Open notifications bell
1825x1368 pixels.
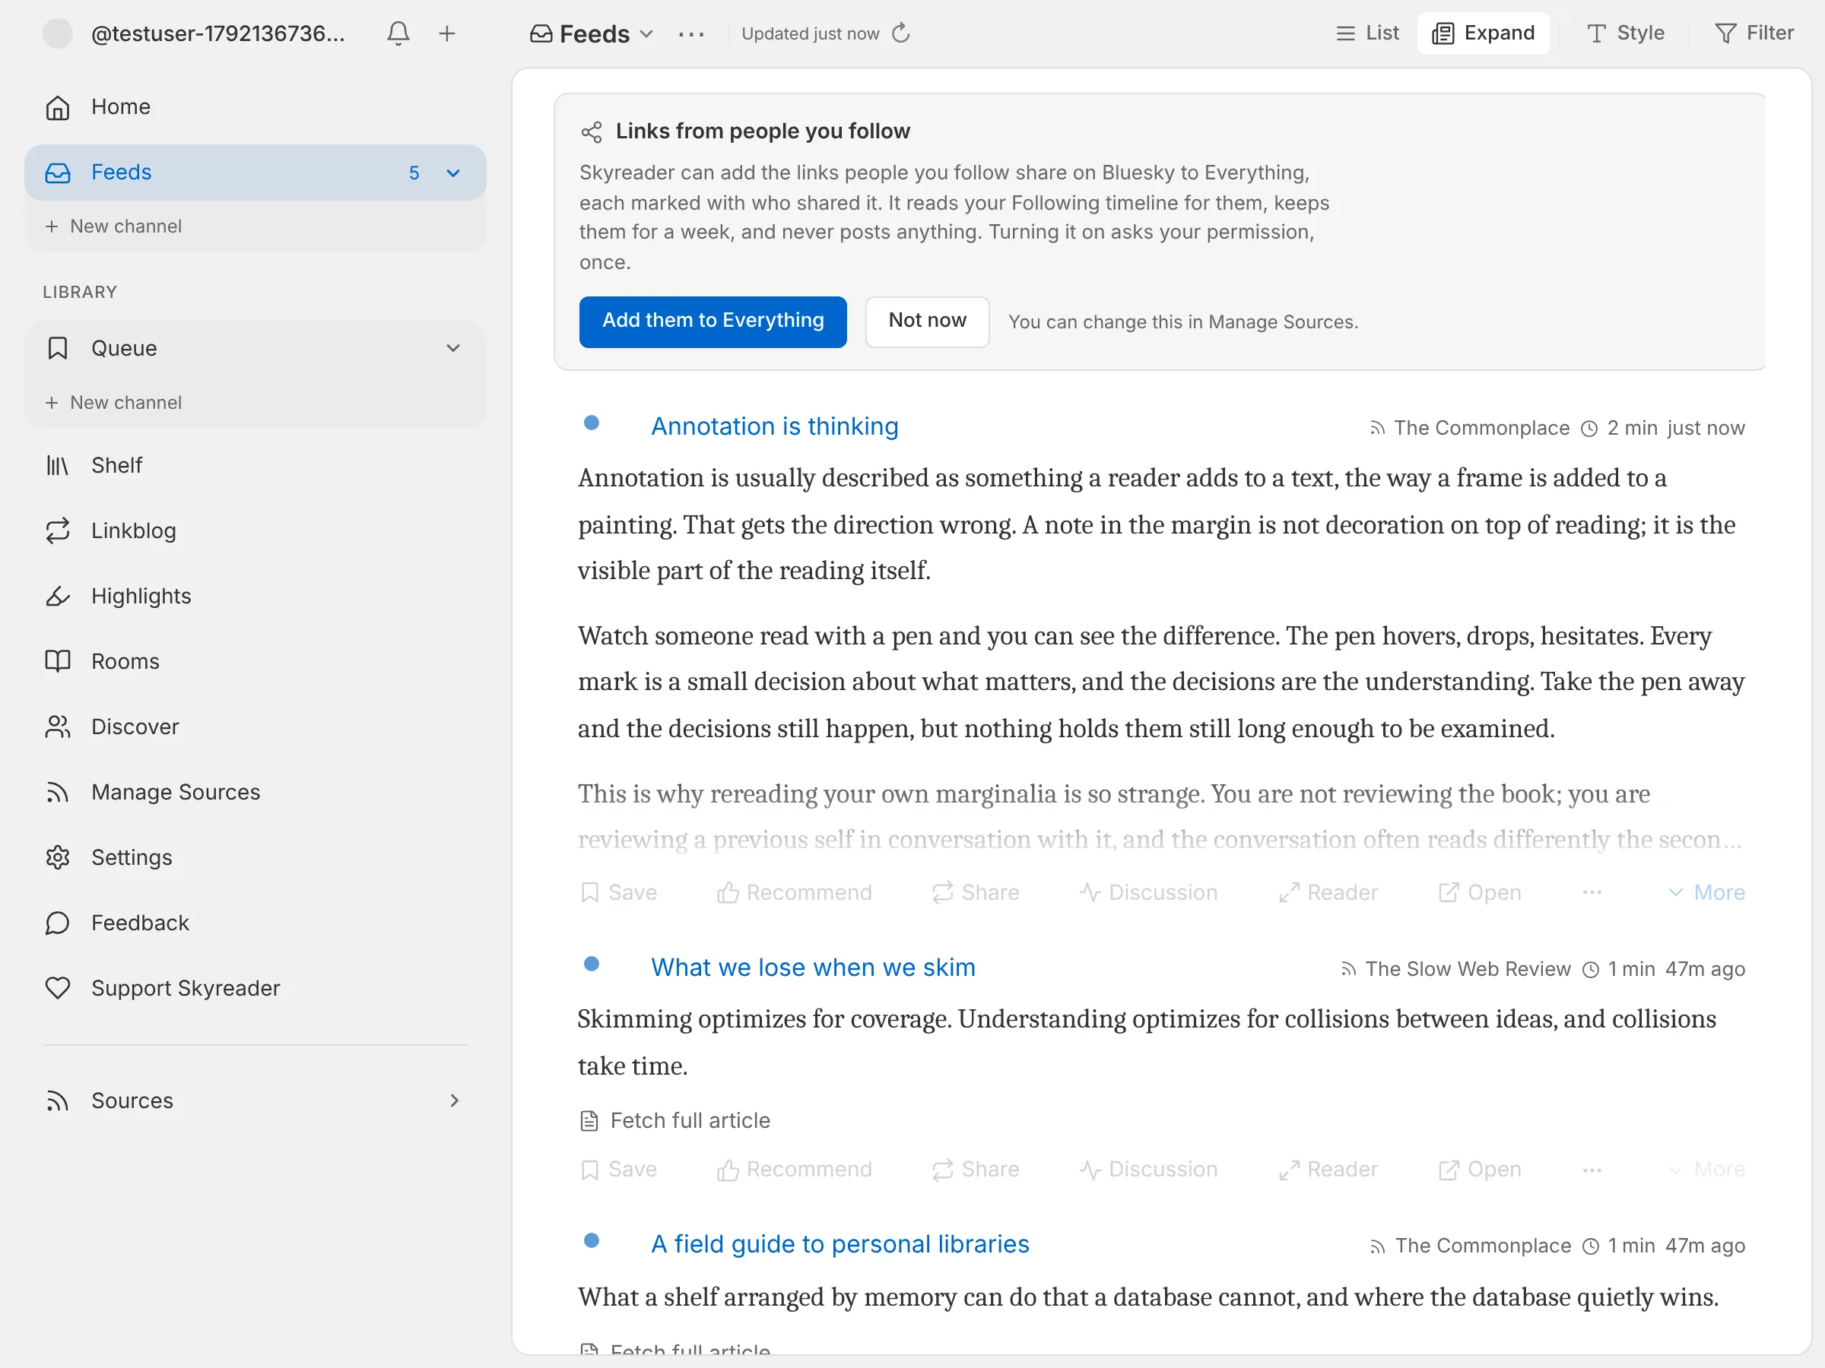pyautogui.click(x=398, y=33)
